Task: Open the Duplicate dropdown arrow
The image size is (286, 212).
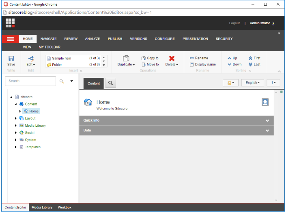Action: (x=134, y=65)
